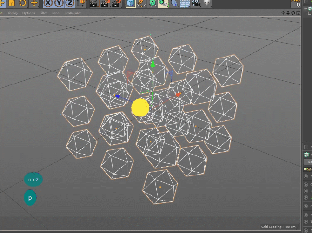
Task: Open the highlighted Cloner MoGraph palette
Action: tap(163, 3)
